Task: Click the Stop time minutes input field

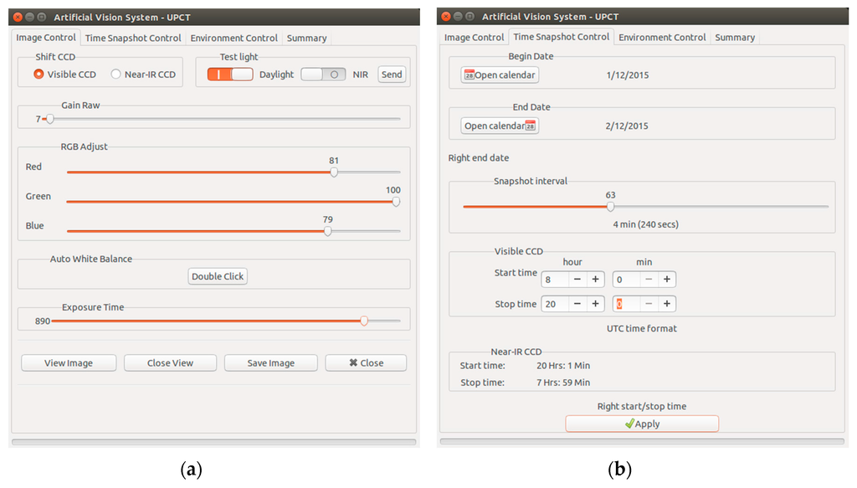Action: coord(625,304)
